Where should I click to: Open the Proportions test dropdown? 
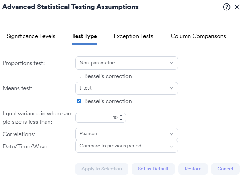[x=126, y=63]
